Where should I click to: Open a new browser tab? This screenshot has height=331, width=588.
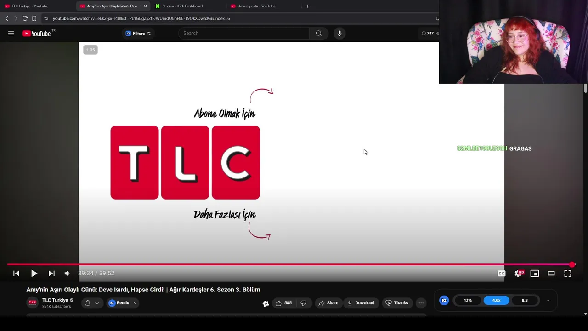tap(307, 6)
